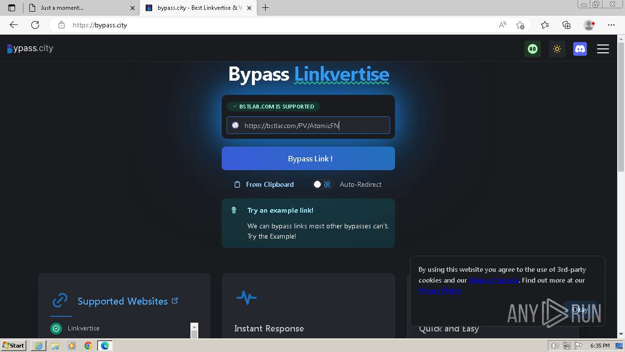Open the site hamburger menu
The width and height of the screenshot is (625, 352).
pyautogui.click(x=603, y=49)
